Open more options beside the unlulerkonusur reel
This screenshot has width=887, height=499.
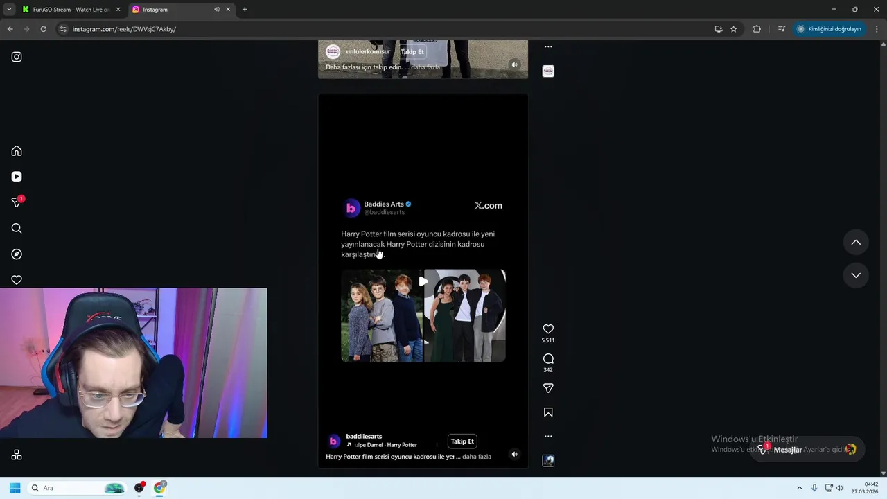tap(548, 47)
